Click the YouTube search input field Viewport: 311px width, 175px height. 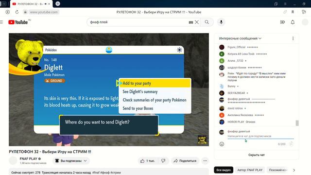[139, 22]
